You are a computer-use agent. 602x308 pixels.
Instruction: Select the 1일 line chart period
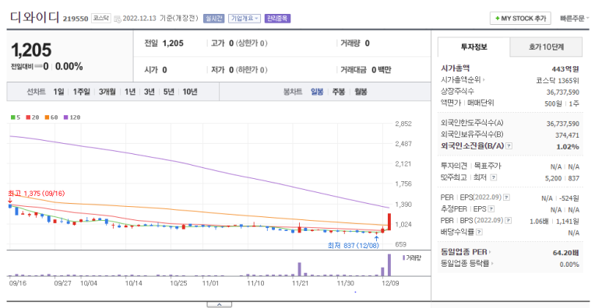tap(58, 92)
